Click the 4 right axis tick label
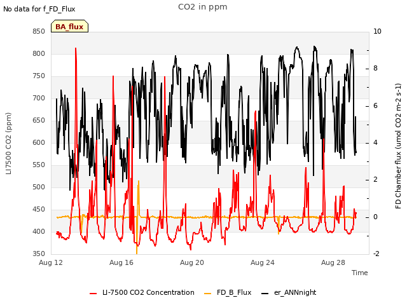The image size is (407, 305). point(375,143)
